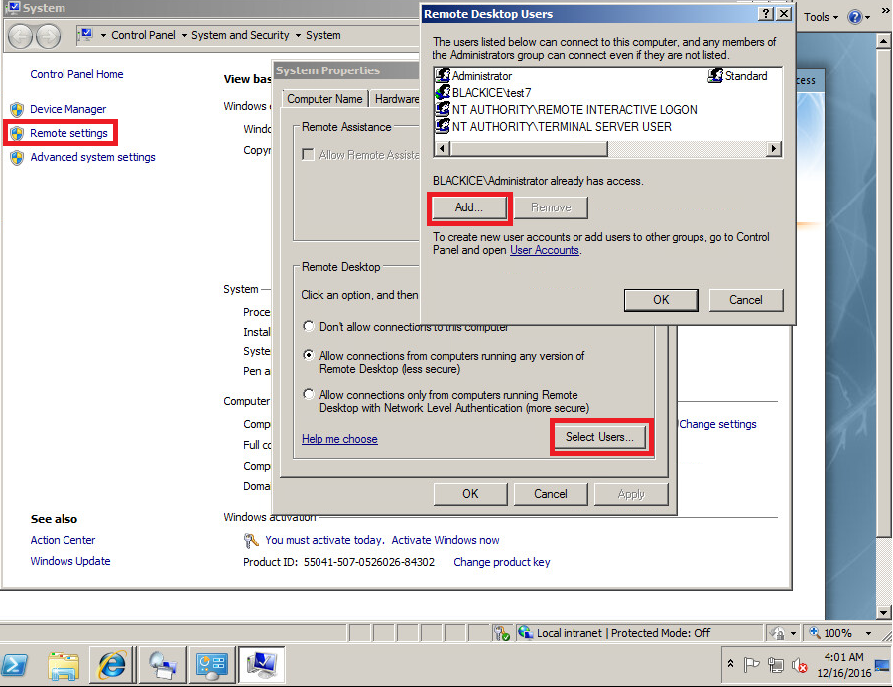
Task: Open the User Accounts link
Action: point(544,251)
